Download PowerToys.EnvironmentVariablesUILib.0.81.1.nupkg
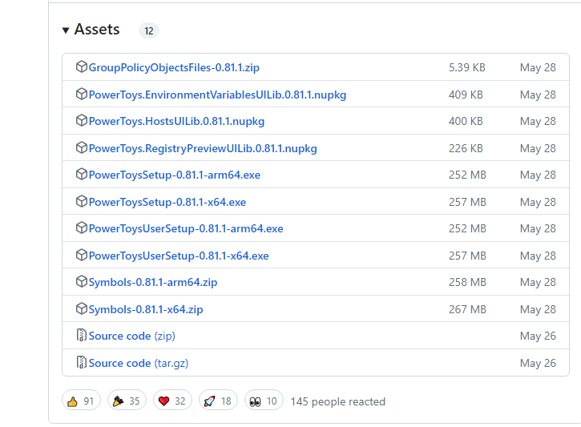Screen dimensions: 581x427 point(217,95)
